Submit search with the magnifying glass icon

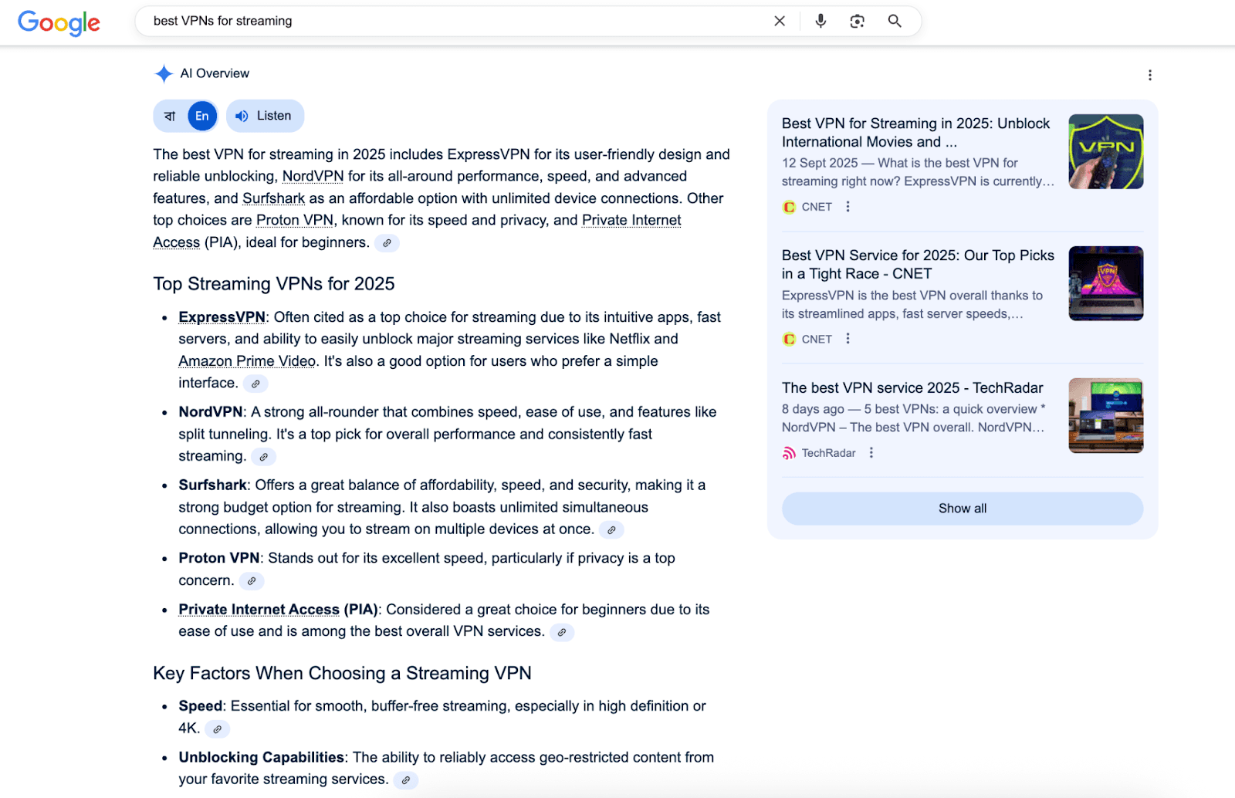tap(895, 21)
